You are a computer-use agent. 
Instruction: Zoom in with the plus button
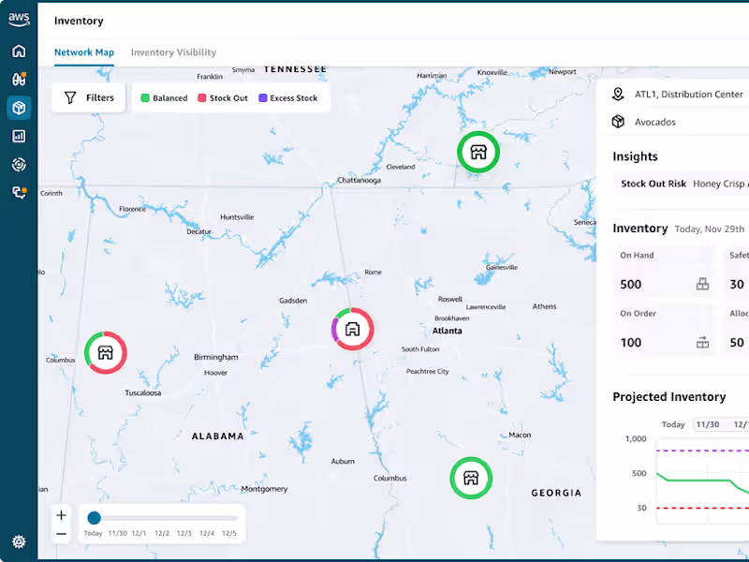click(x=61, y=515)
